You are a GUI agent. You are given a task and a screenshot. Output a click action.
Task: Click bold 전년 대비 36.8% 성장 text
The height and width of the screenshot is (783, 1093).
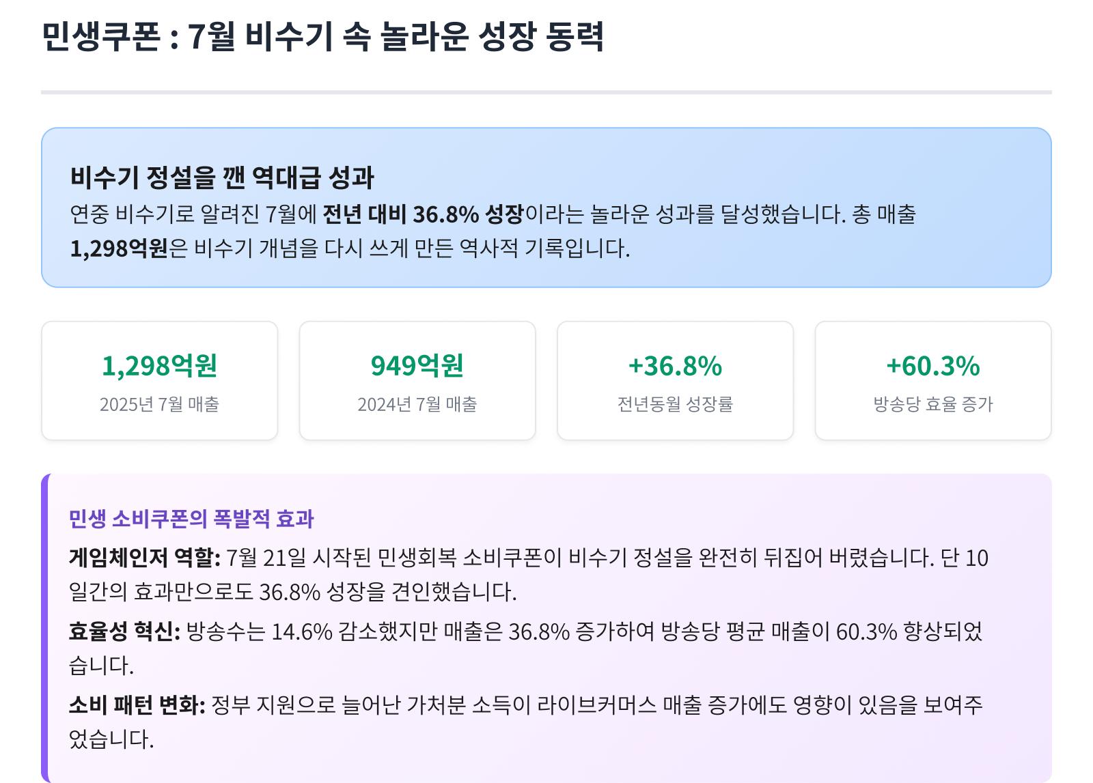[x=423, y=214]
